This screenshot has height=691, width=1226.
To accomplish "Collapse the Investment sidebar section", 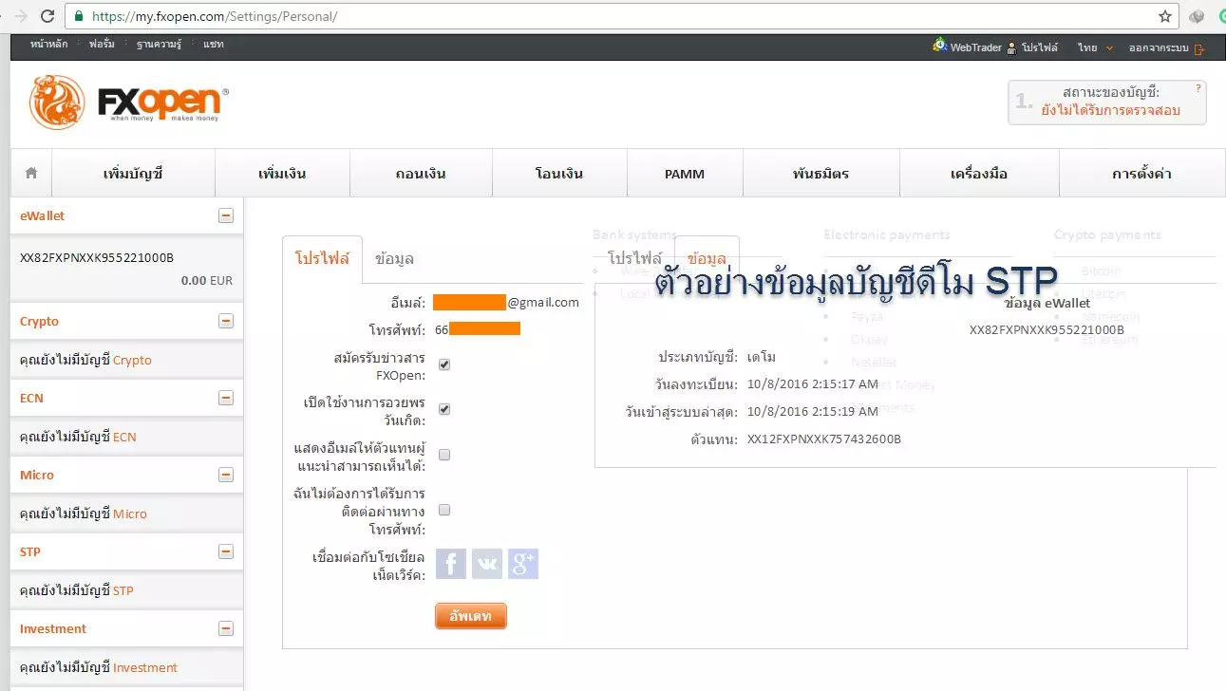I will tap(226, 628).
